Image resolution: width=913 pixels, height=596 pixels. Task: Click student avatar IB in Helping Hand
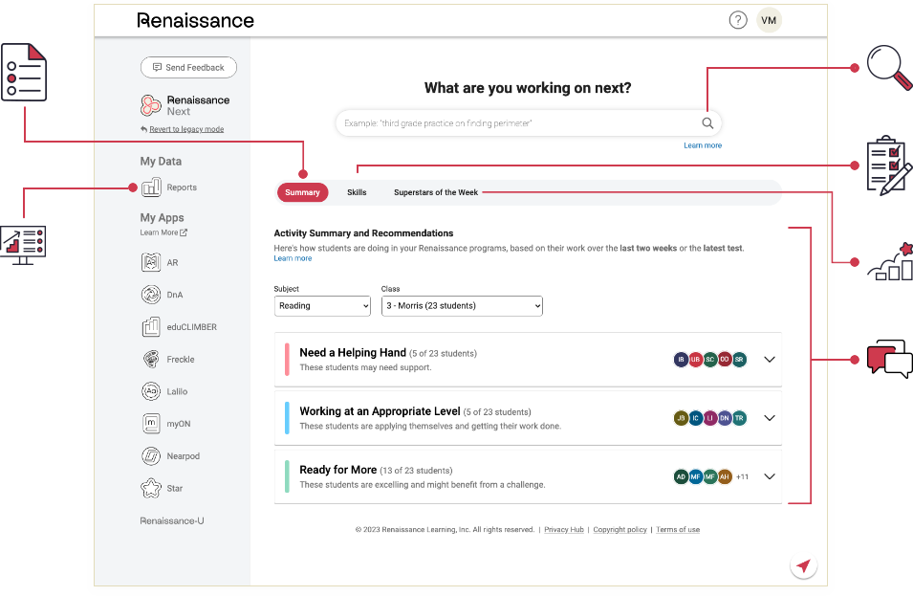(681, 360)
